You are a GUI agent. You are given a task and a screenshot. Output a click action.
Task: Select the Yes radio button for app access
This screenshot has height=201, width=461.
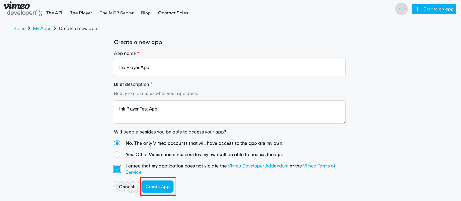coord(117,154)
